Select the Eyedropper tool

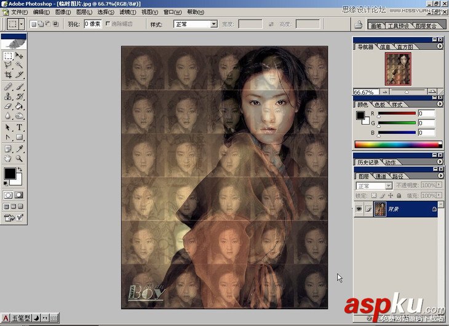pos(19,149)
